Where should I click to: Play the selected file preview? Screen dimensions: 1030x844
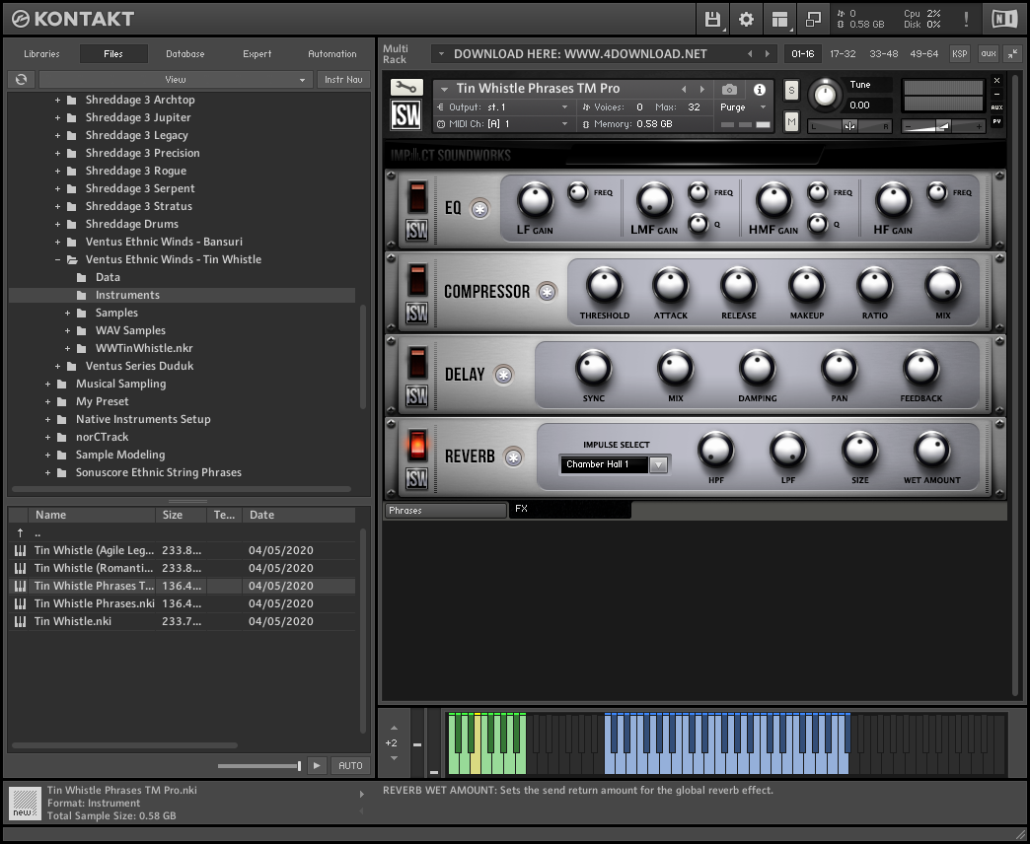(317, 765)
